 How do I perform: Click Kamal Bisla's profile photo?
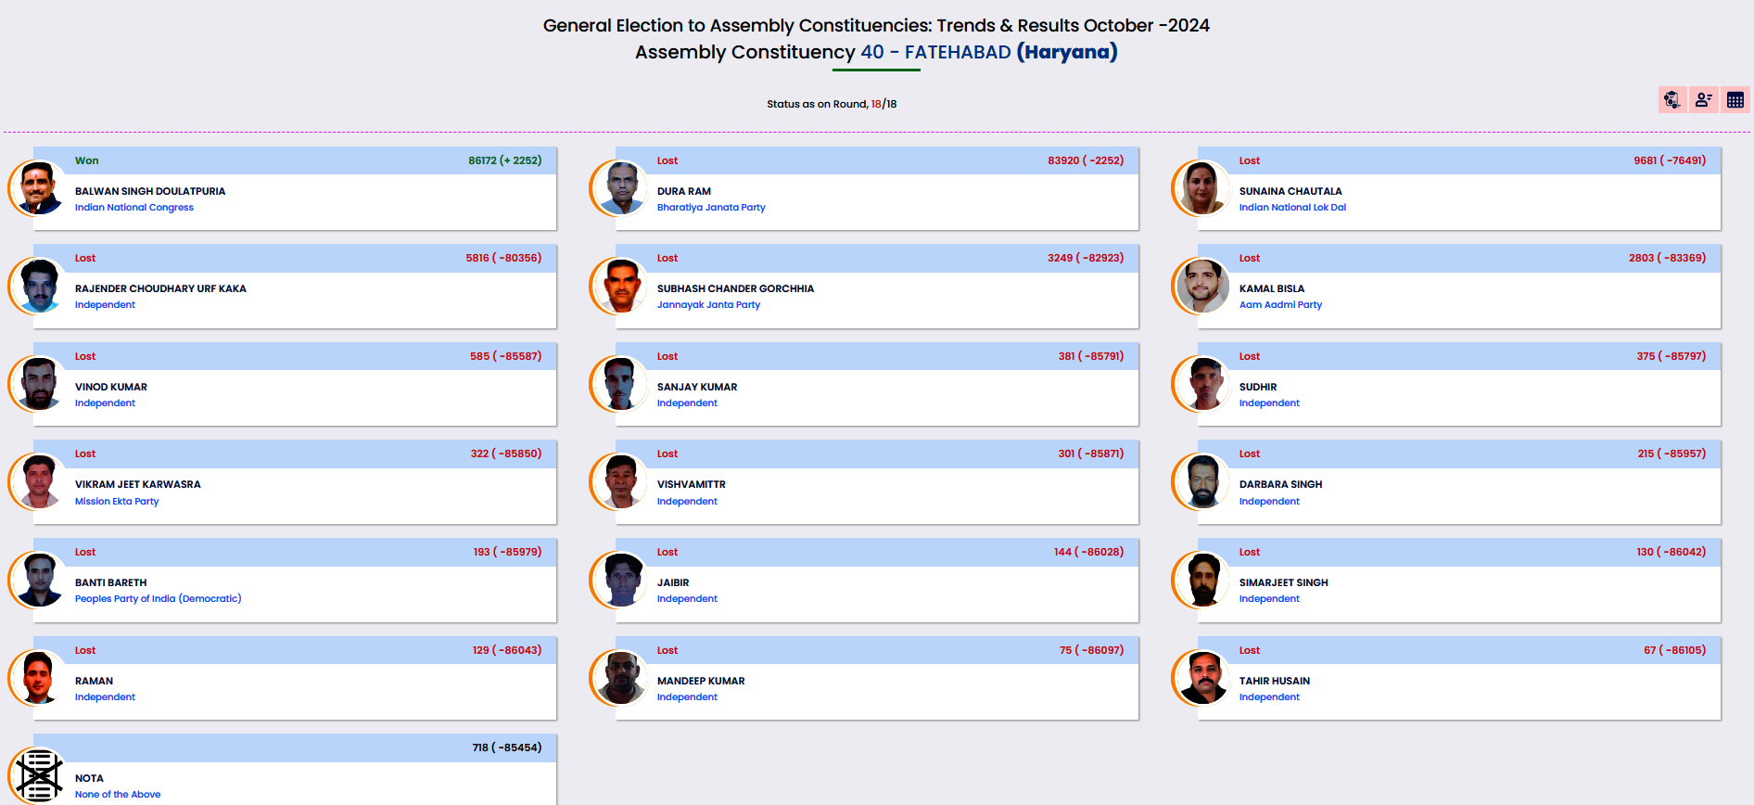tap(1203, 286)
